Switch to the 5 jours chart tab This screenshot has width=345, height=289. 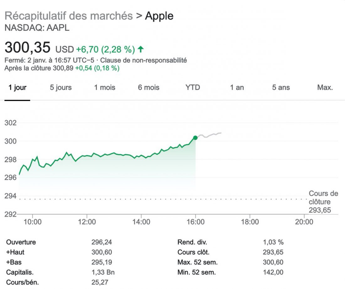(x=60, y=88)
